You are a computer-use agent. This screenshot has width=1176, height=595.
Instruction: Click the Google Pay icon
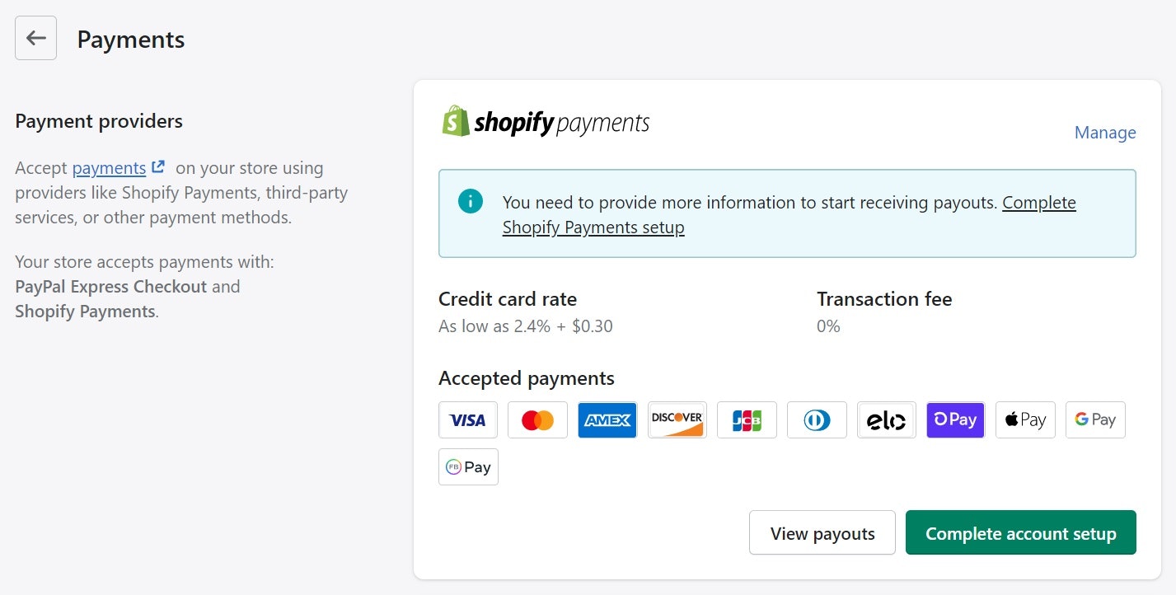coord(1094,420)
